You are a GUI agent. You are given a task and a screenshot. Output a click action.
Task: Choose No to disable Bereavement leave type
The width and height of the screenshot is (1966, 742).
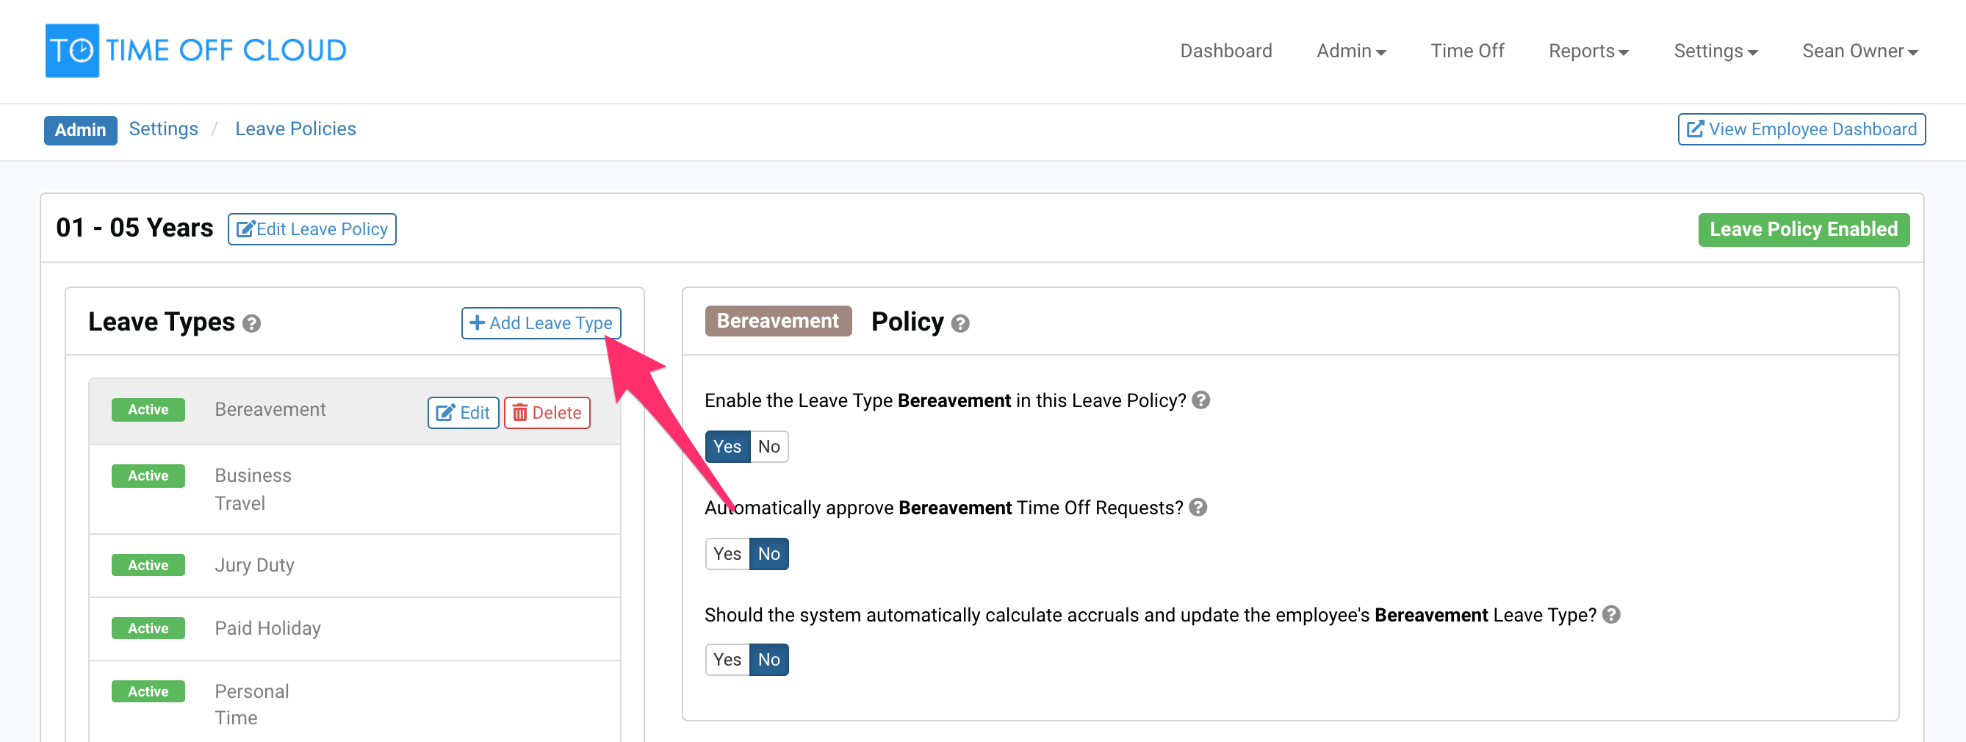(769, 447)
